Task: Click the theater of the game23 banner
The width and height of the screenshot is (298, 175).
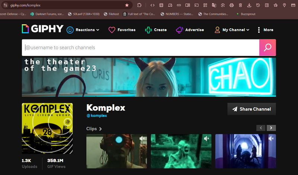Action: coord(149,77)
